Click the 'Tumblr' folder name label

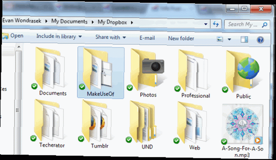click(x=100, y=146)
